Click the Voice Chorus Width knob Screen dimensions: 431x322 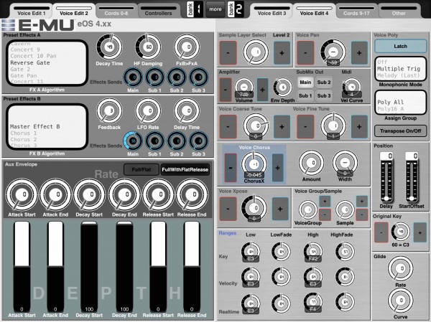click(x=345, y=163)
